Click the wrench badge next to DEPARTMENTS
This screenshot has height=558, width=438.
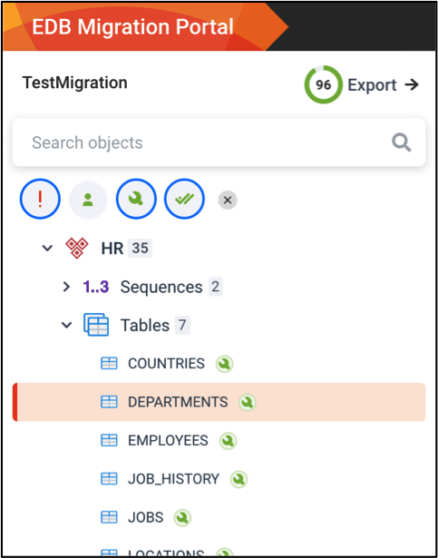click(x=248, y=402)
